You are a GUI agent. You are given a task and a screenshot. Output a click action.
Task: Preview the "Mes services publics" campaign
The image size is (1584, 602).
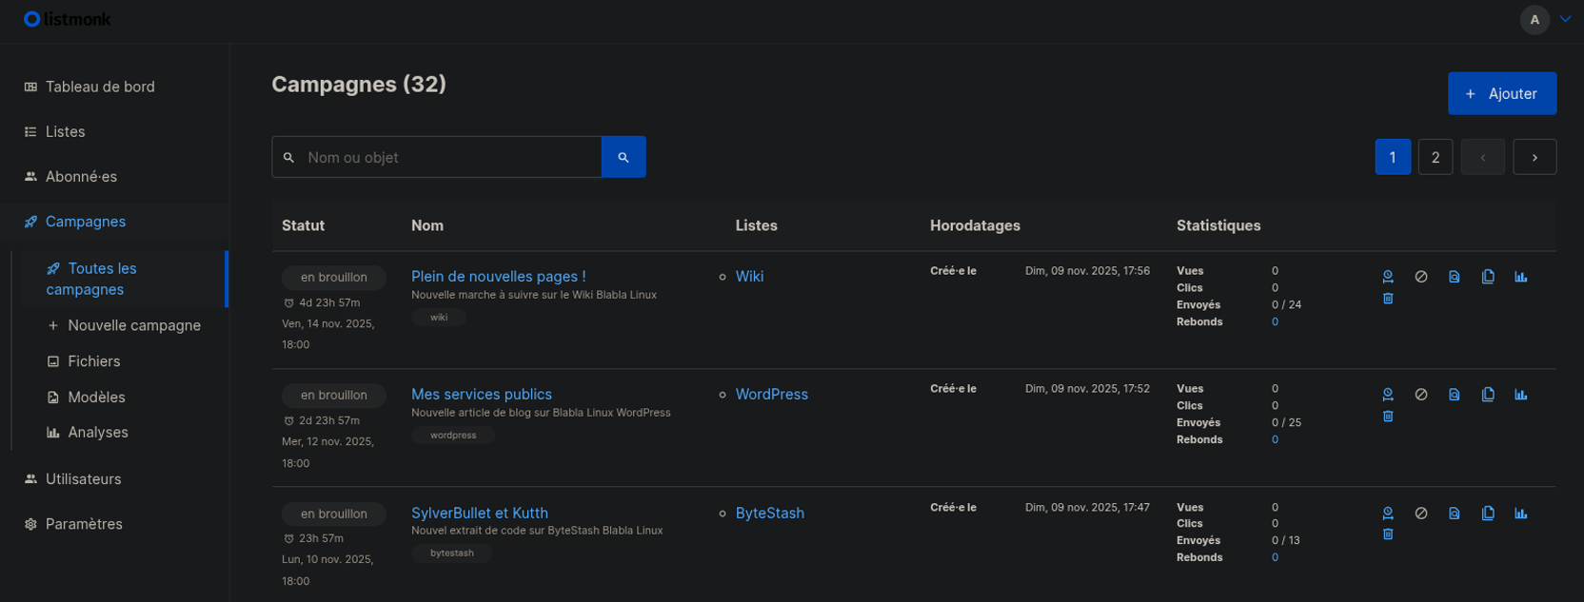[x=1455, y=395]
